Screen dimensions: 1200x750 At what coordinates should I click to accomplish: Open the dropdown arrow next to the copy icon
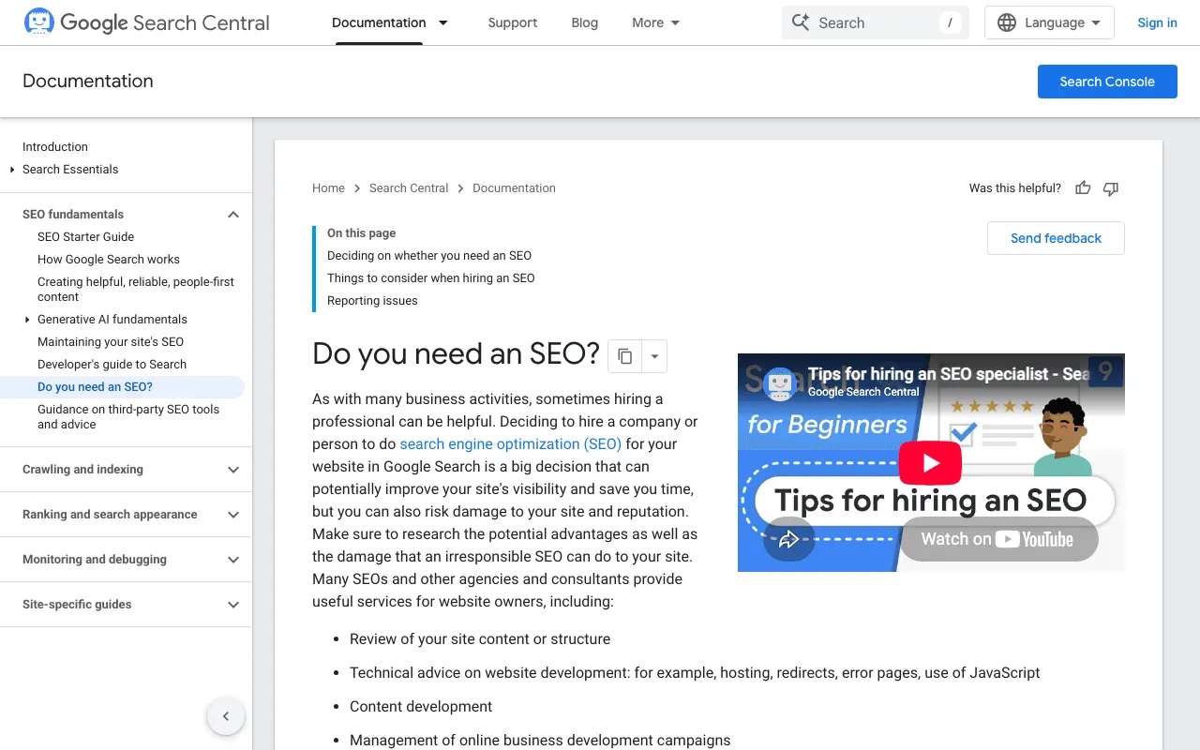coord(654,356)
